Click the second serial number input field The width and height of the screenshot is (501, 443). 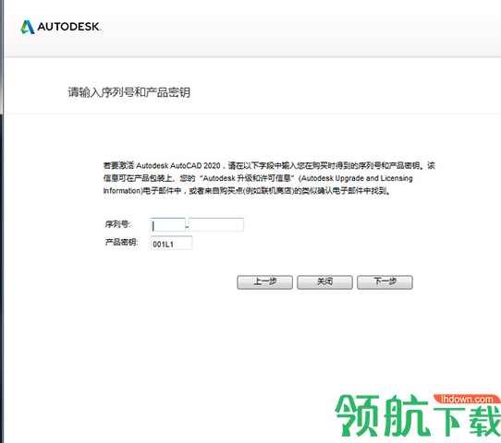[x=216, y=225]
